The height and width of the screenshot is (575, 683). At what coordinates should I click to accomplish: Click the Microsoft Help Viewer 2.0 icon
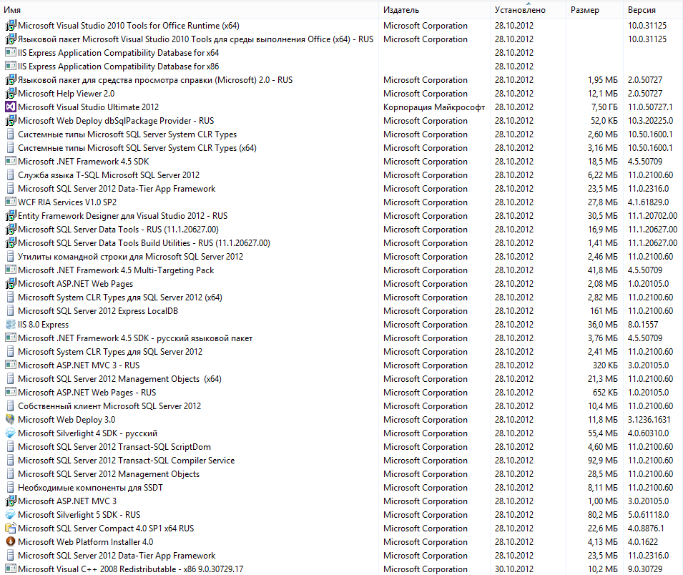(x=11, y=93)
